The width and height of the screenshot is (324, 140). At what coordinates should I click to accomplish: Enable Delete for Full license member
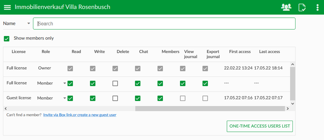tap(115, 83)
